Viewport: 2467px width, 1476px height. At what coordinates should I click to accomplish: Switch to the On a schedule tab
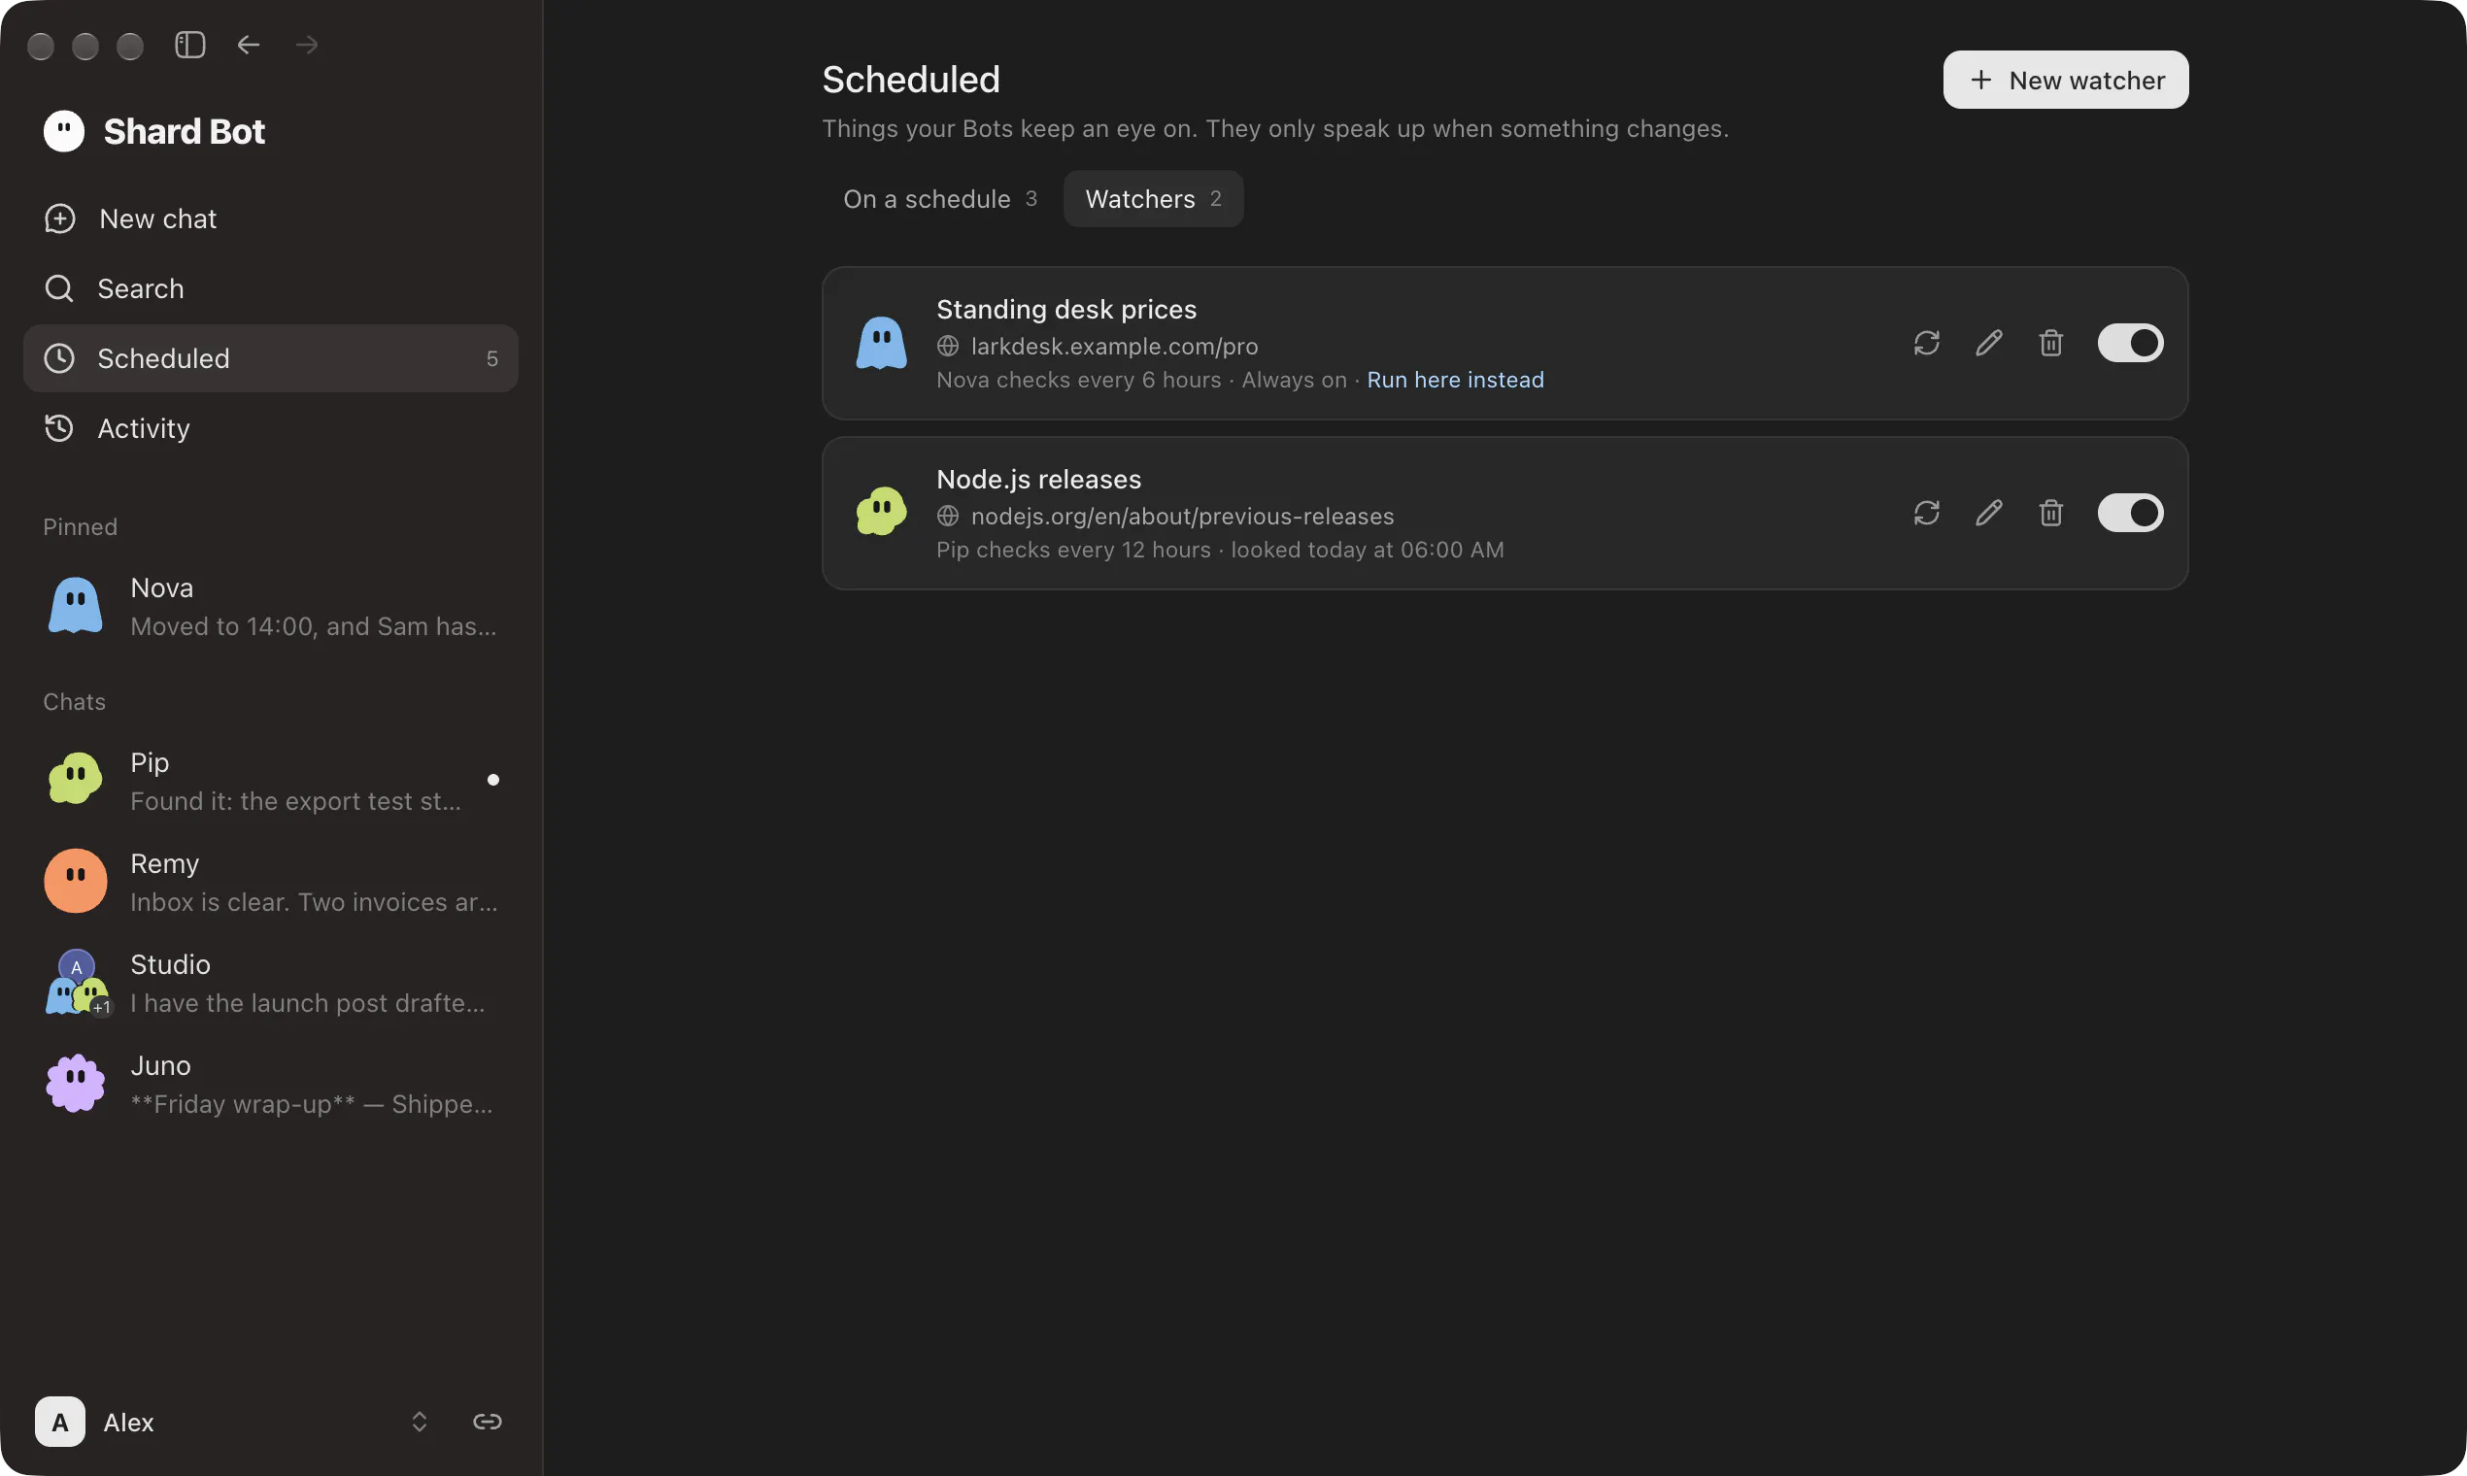940,199
